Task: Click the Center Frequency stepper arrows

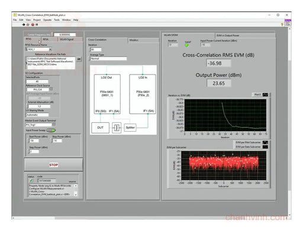Action: click(52, 34)
